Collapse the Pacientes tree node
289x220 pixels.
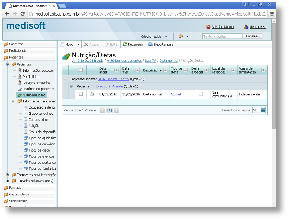[8, 64]
